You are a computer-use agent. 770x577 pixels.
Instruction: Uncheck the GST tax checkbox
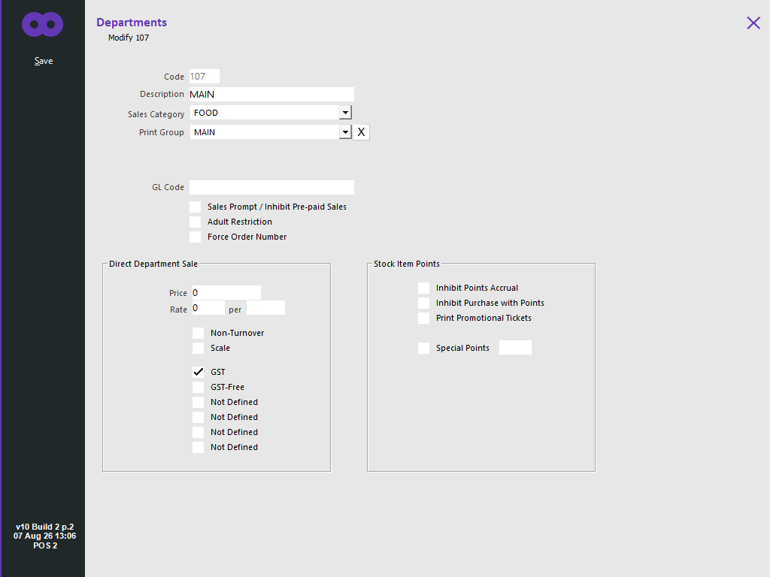198,372
